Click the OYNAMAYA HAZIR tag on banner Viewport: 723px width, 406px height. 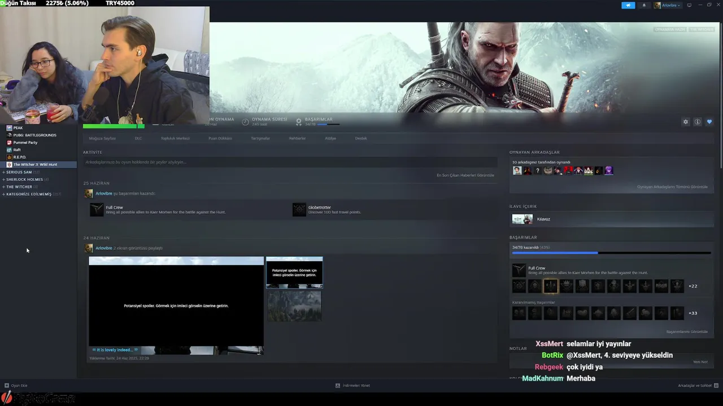(670, 29)
